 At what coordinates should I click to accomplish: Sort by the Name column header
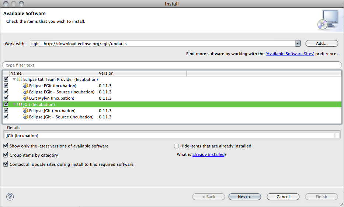53,73
